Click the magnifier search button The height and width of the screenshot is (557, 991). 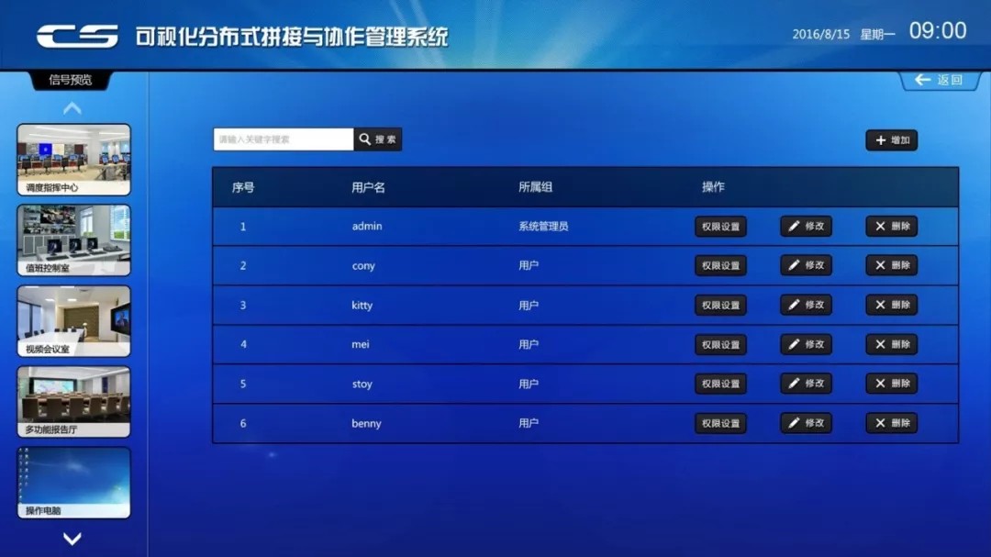tap(378, 139)
